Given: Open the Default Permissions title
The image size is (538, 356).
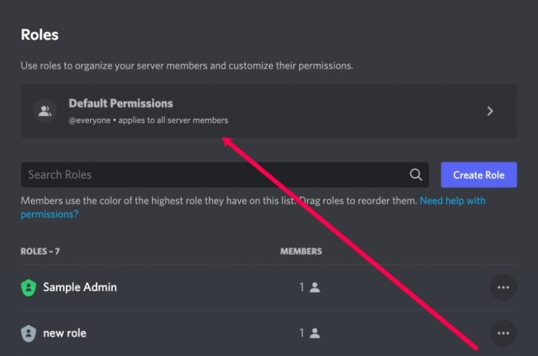Looking at the screenshot, I should click(x=121, y=103).
